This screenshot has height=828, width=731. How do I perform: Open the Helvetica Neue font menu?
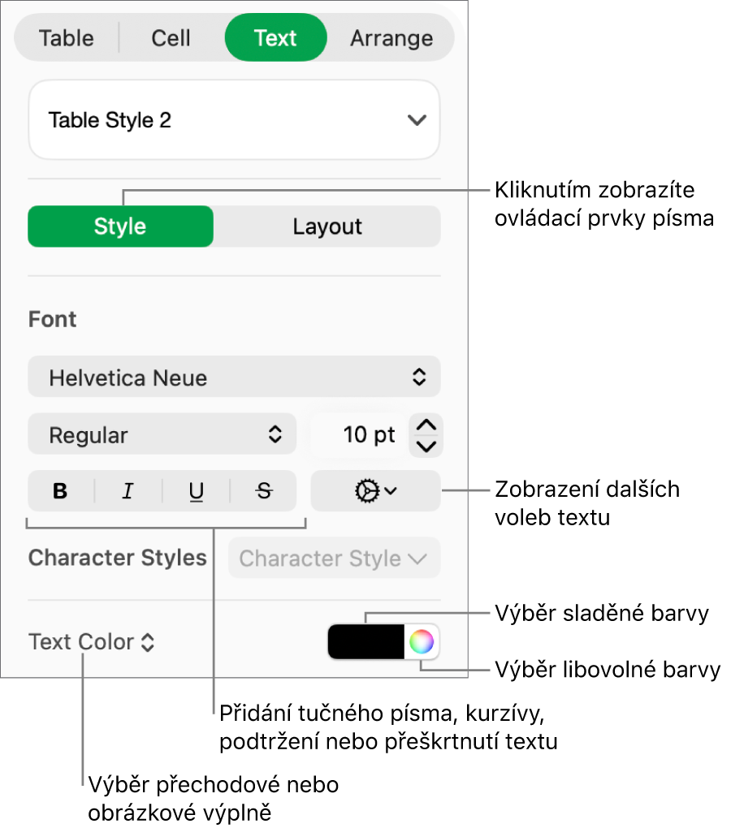pos(234,377)
